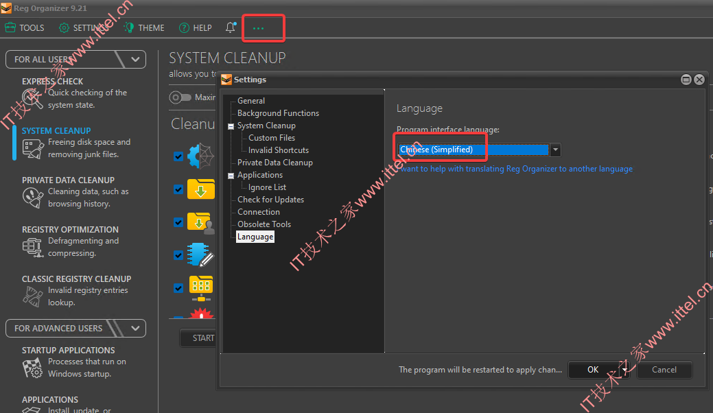Click the Startup Applications flag icon
Viewport: 713px width, 413px height.
click(33, 368)
